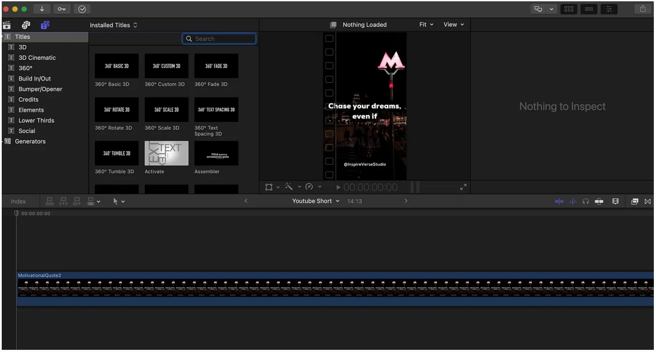
Task: Select the Assembler title thumbnail
Action: pyautogui.click(x=216, y=153)
